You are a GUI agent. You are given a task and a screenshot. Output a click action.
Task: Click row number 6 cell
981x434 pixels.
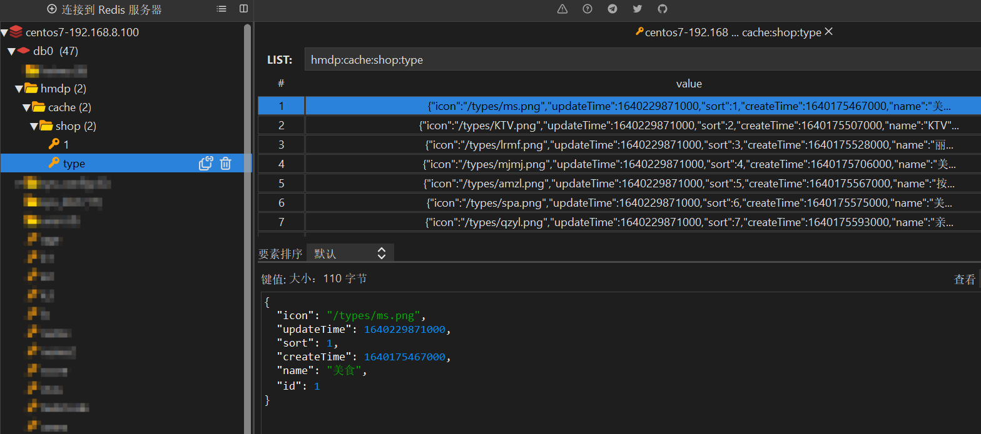click(282, 203)
